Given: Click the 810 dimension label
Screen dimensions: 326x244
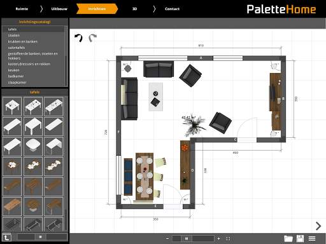Looking at the screenshot, I should 201,45.
